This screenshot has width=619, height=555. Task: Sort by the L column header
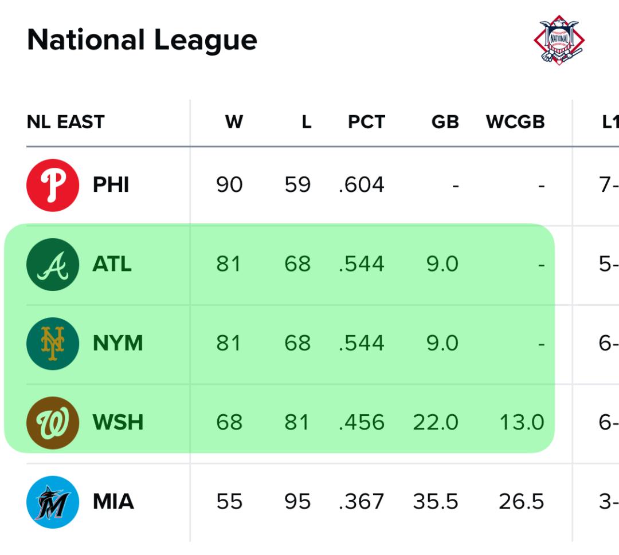pyautogui.click(x=307, y=122)
